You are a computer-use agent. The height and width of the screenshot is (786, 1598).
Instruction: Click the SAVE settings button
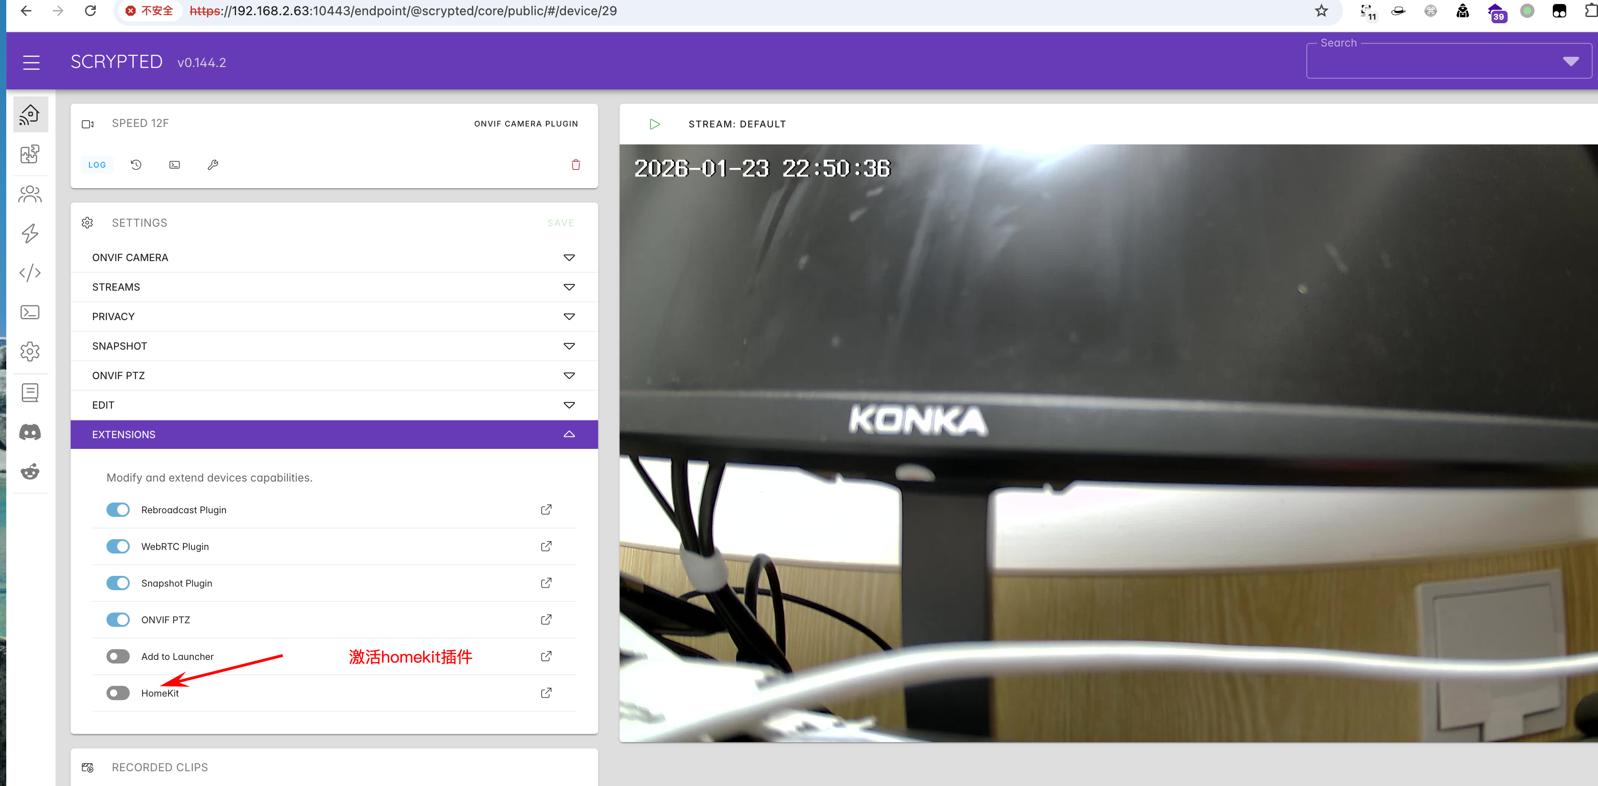(560, 223)
